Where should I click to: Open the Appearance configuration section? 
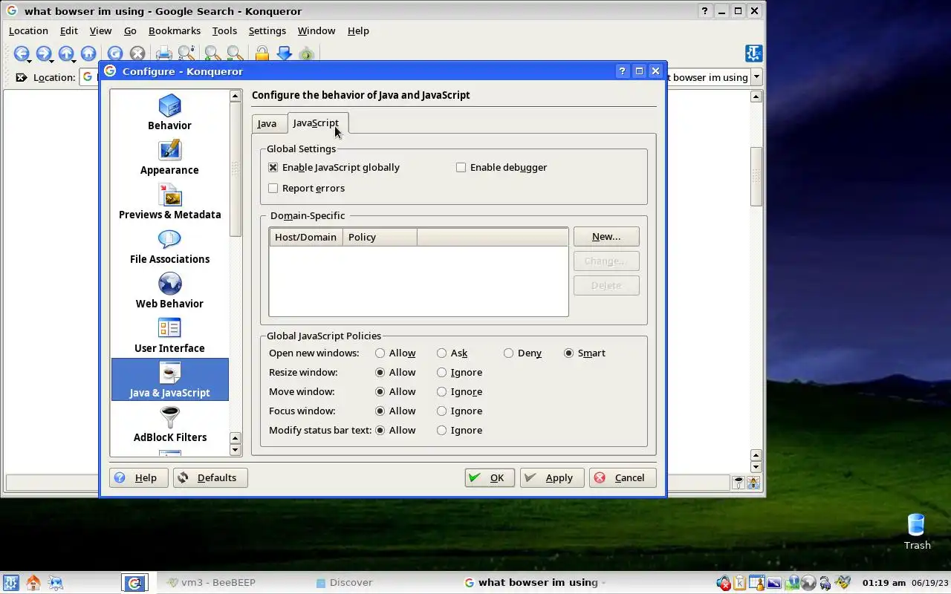click(x=169, y=157)
